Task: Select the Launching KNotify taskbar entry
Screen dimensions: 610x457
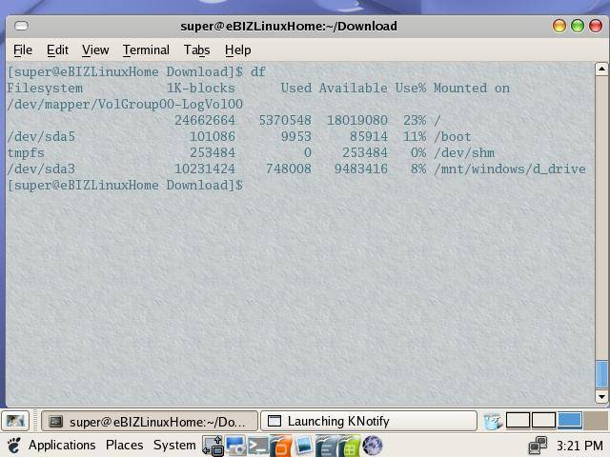Action: pyautogui.click(x=367, y=421)
